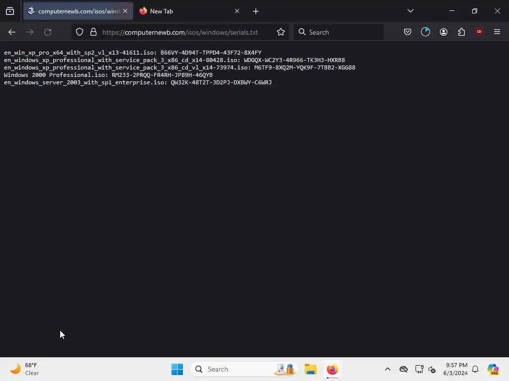Image resolution: width=509 pixels, height=381 pixels.
Task: Open the muted volume tray icon
Action: (x=432, y=369)
